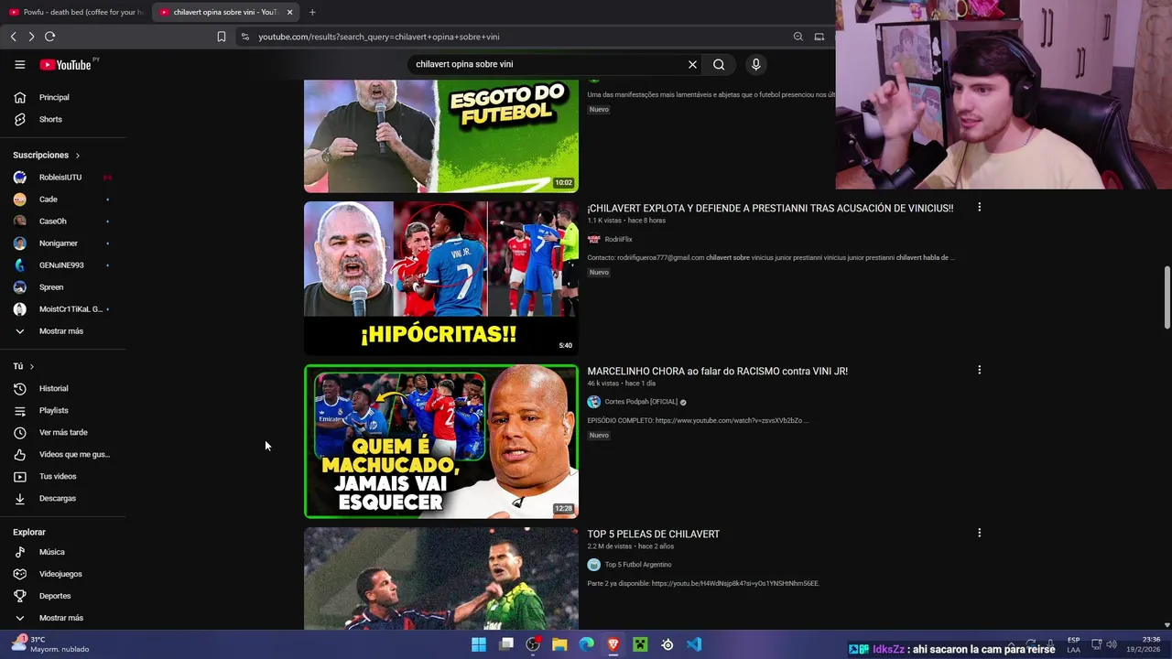1172x659 pixels.
Task: Open a new browser tab
Action: (312, 12)
